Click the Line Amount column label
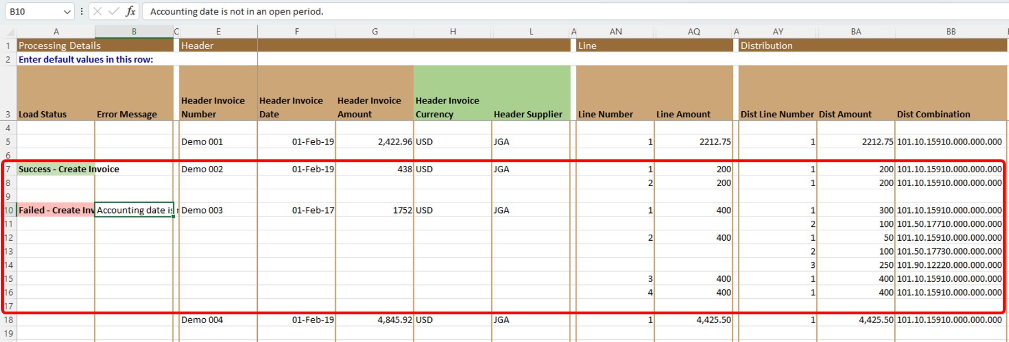The width and height of the screenshot is (1009, 342). coord(683,115)
